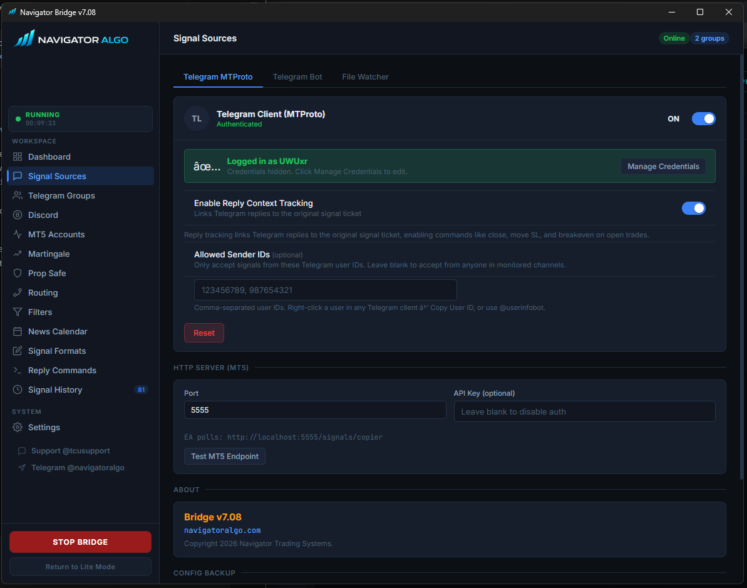This screenshot has height=588, width=747.
Task: Click the Prop Safe shield icon
Action: [18, 274]
